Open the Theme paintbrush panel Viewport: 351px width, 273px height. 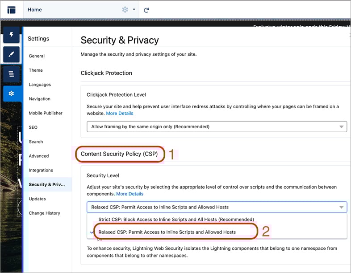[x=12, y=54]
